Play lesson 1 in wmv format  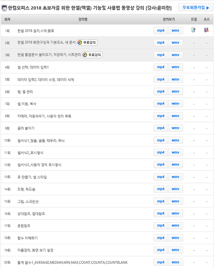[175, 30]
